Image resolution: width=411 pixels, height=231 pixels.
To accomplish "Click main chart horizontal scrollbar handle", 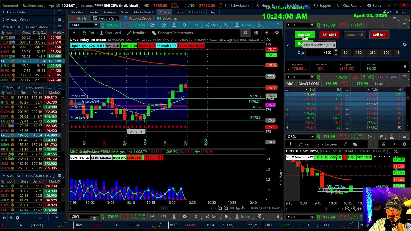I will [163, 208].
